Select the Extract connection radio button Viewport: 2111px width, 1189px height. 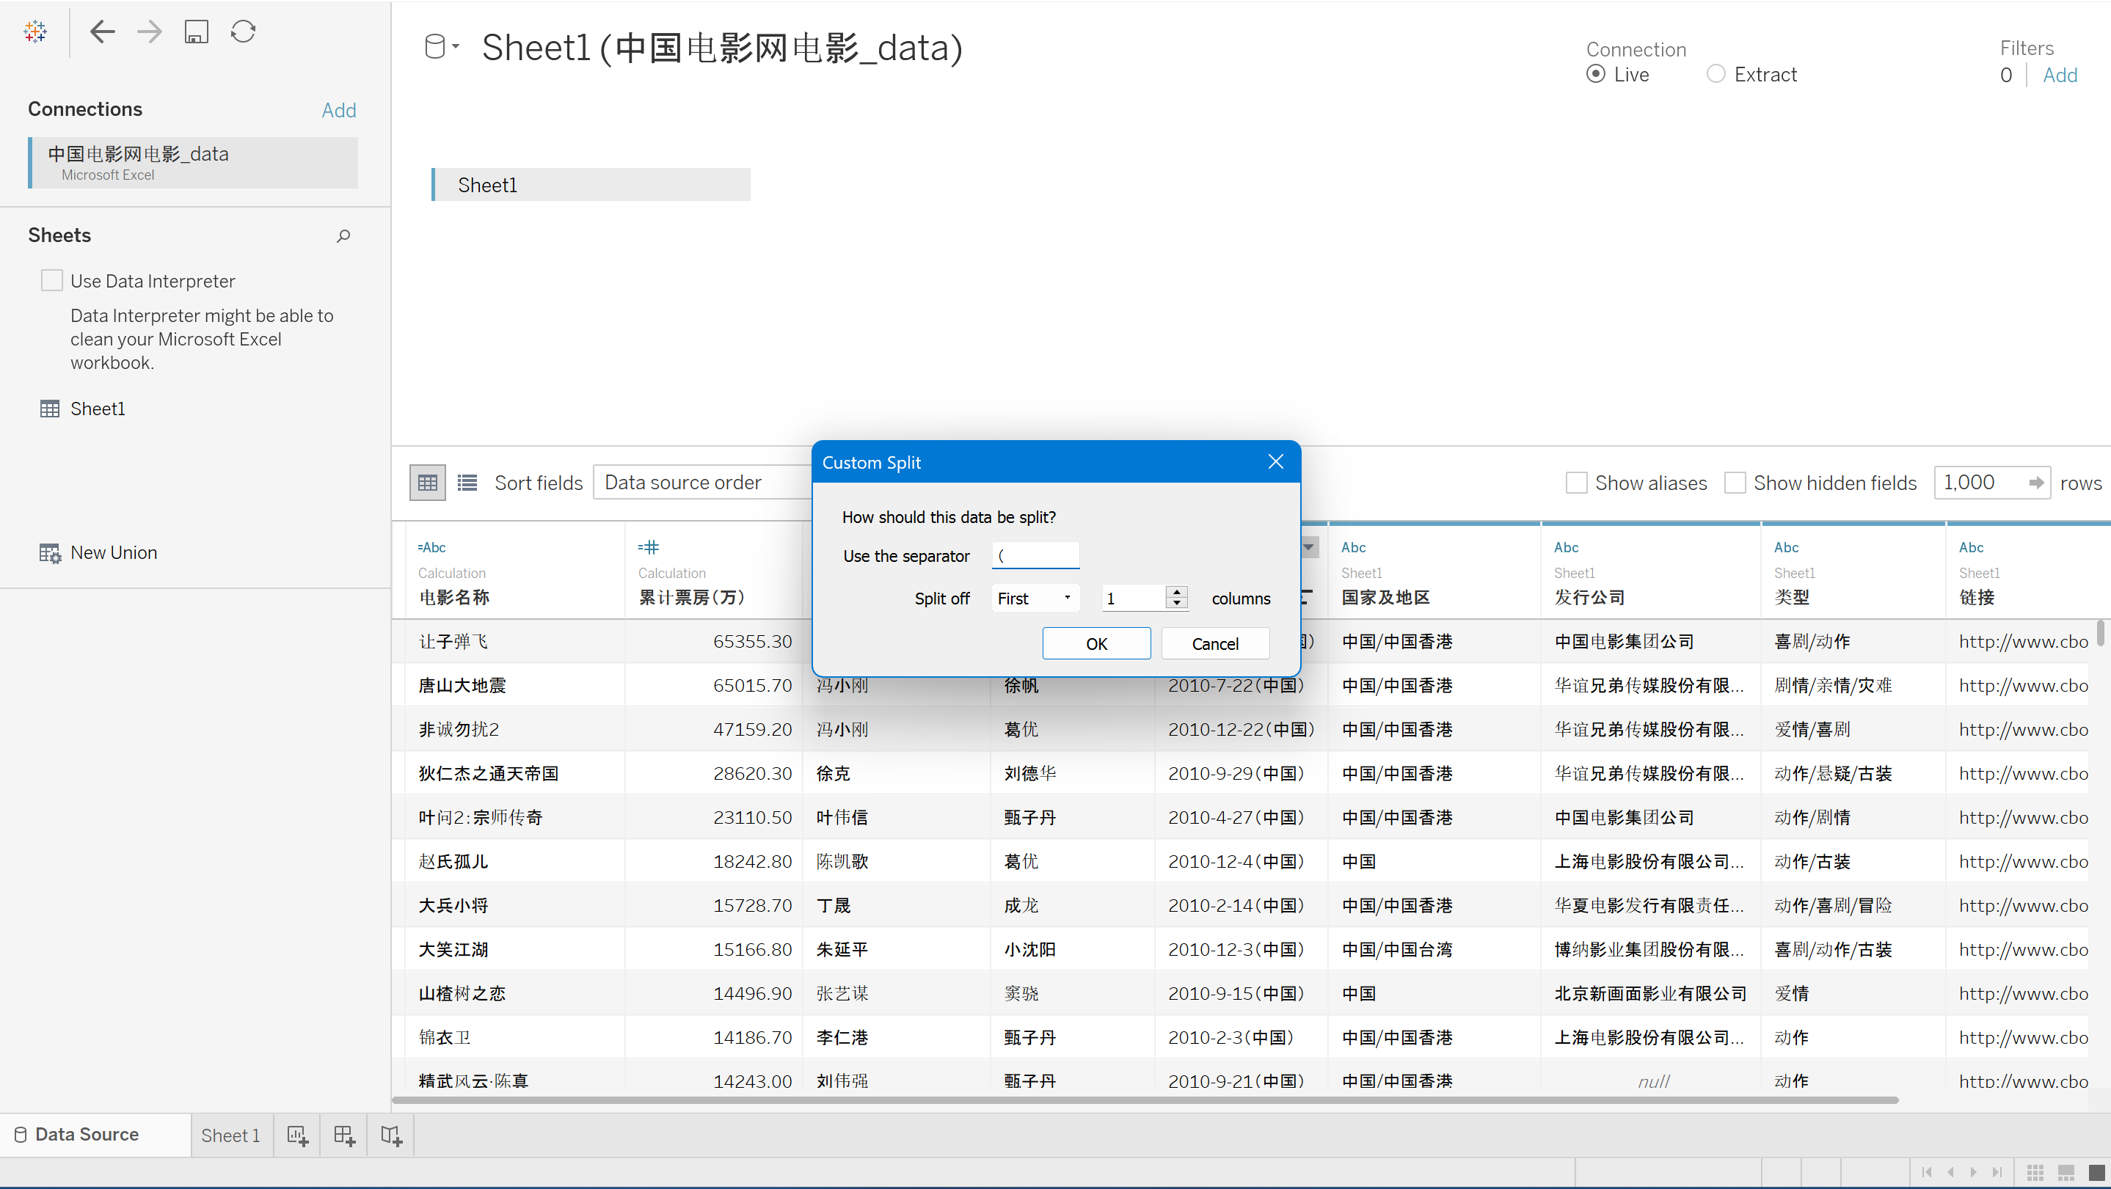tap(1716, 75)
